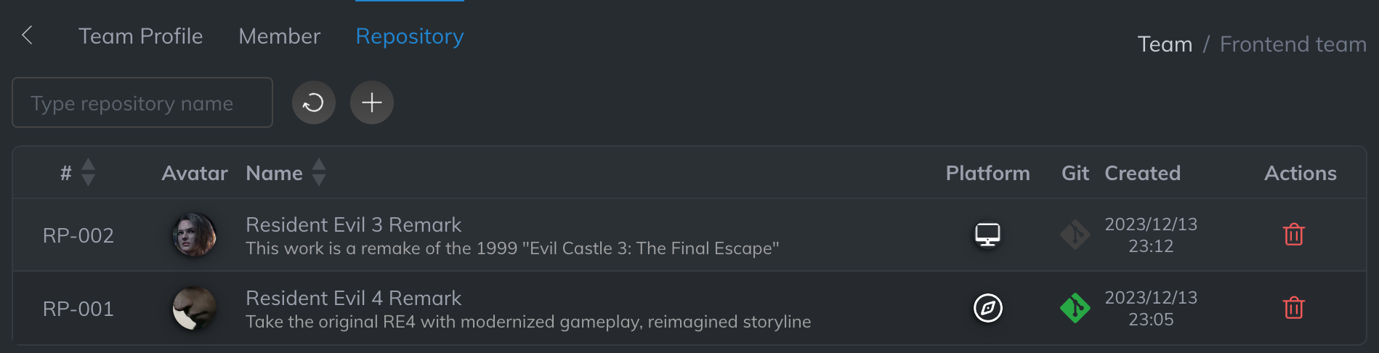
Task: Click desktop platform icon for Resident Evil 3
Action: (987, 235)
